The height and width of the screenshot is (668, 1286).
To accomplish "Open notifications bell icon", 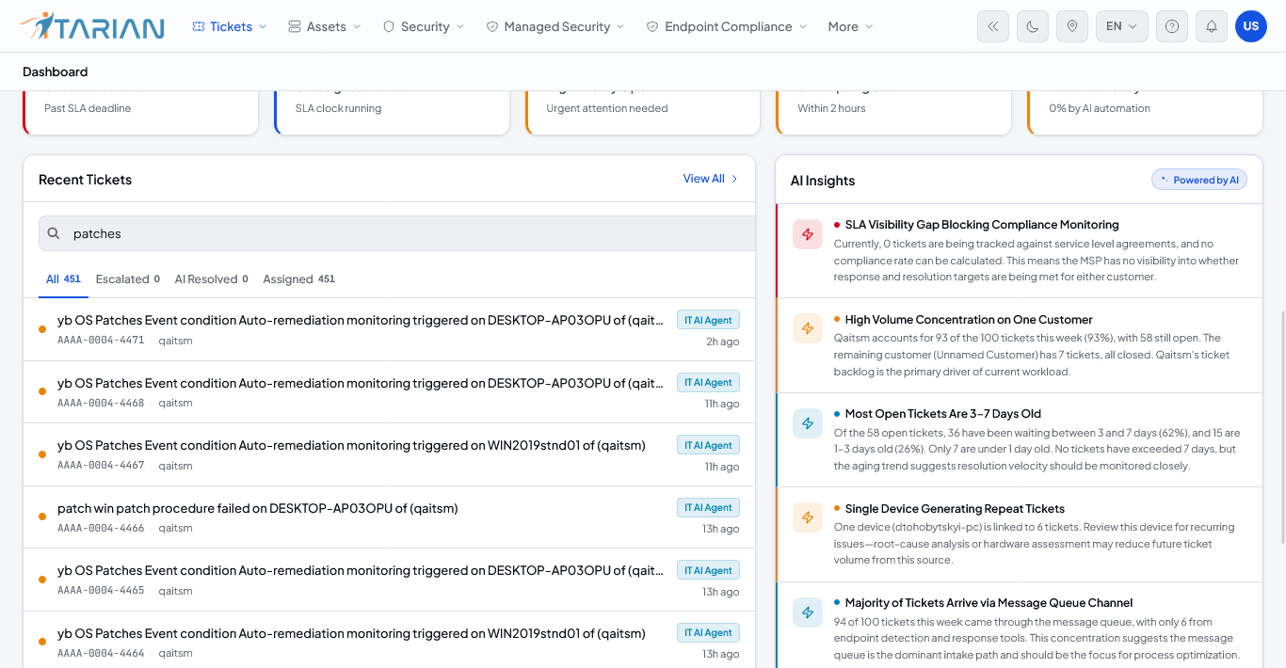I will [x=1212, y=26].
